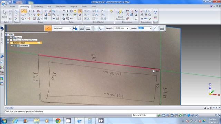Expand the Base Reference Planes node

pos(8,40)
